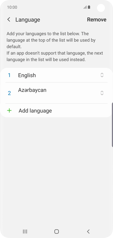Click the scrollbar on the right edge
113x238 pixels.
tap(112, 125)
